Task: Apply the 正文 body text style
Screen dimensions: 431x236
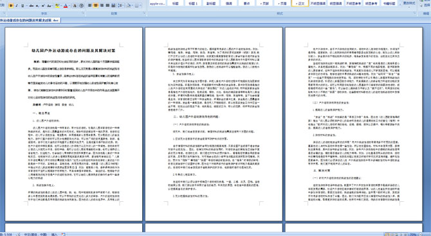Action: pos(300,3)
